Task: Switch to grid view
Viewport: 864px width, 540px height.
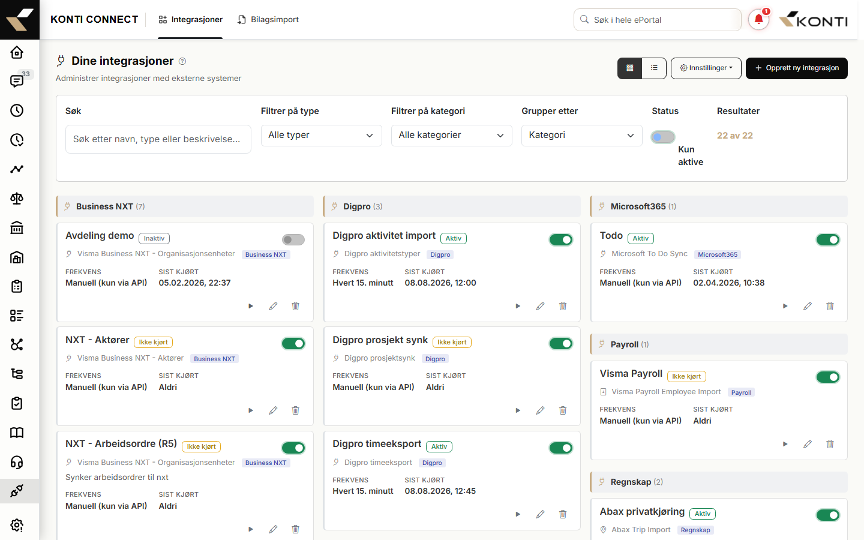Action: [630, 68]
